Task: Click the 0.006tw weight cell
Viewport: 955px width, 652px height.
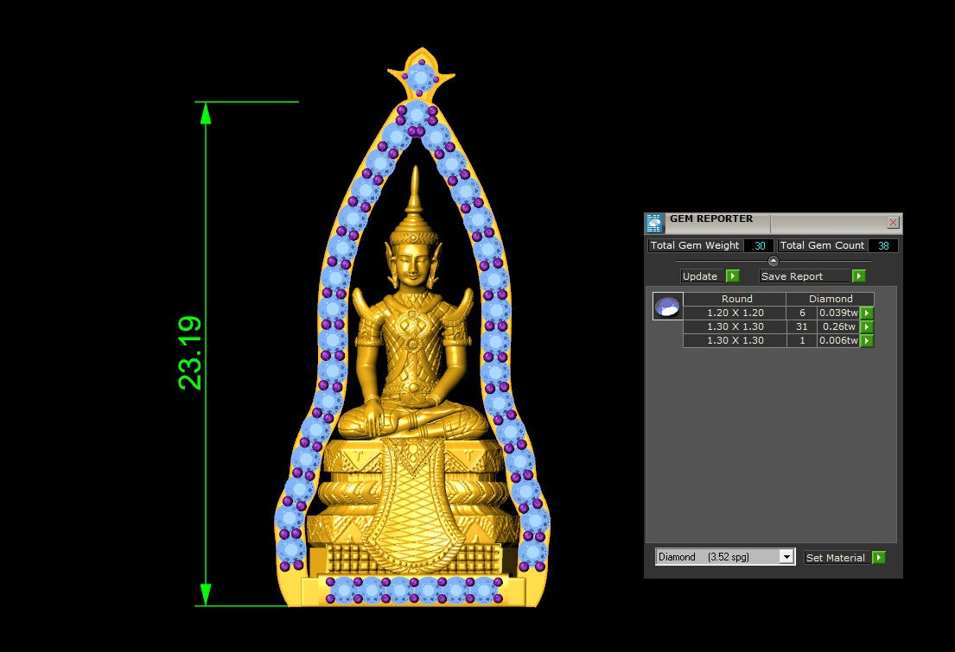Action: pyautogui.click(x=838, y=340)
